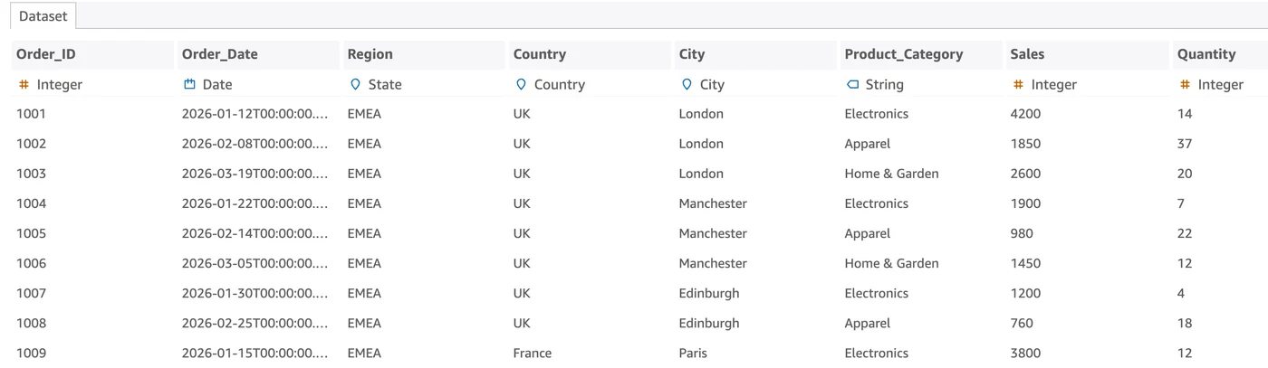1268x368 pixels.
Task: Open the Dataset tab
Action: pos(43,16)
